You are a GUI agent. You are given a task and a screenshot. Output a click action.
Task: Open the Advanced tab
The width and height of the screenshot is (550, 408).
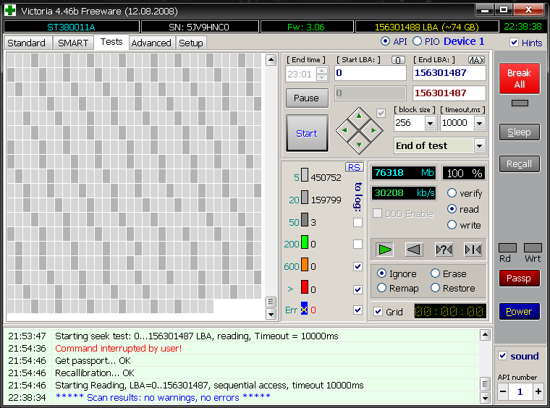151,43
